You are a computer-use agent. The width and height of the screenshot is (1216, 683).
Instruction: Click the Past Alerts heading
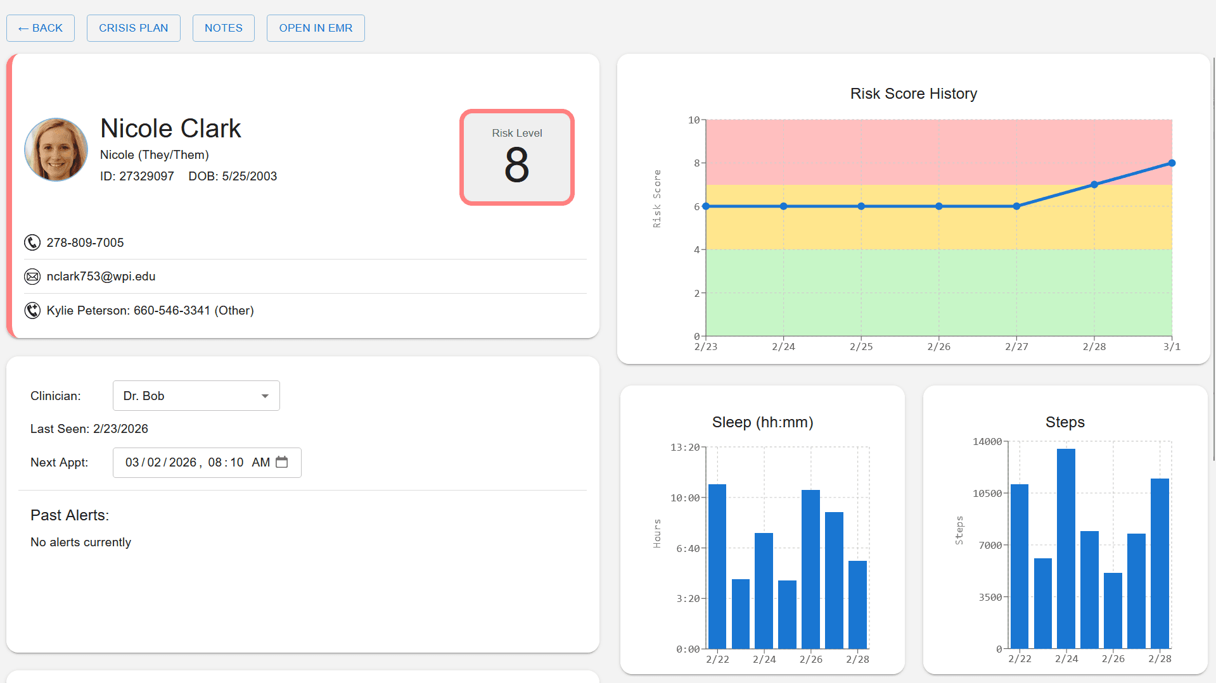70,515
